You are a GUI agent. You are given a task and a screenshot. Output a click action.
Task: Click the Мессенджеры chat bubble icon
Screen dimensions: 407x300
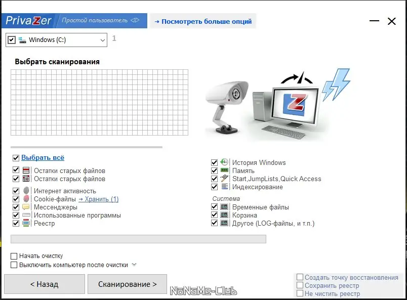26,207
